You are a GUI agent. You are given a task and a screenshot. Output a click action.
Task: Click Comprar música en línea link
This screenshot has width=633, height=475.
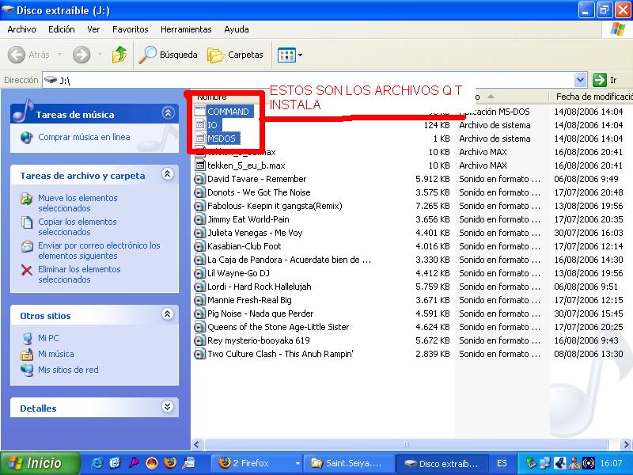[84, 137]
